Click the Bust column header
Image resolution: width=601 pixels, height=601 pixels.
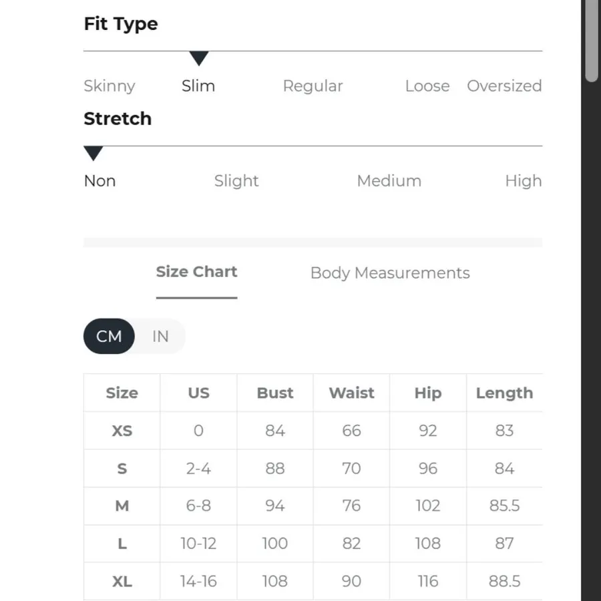(275, 393)
